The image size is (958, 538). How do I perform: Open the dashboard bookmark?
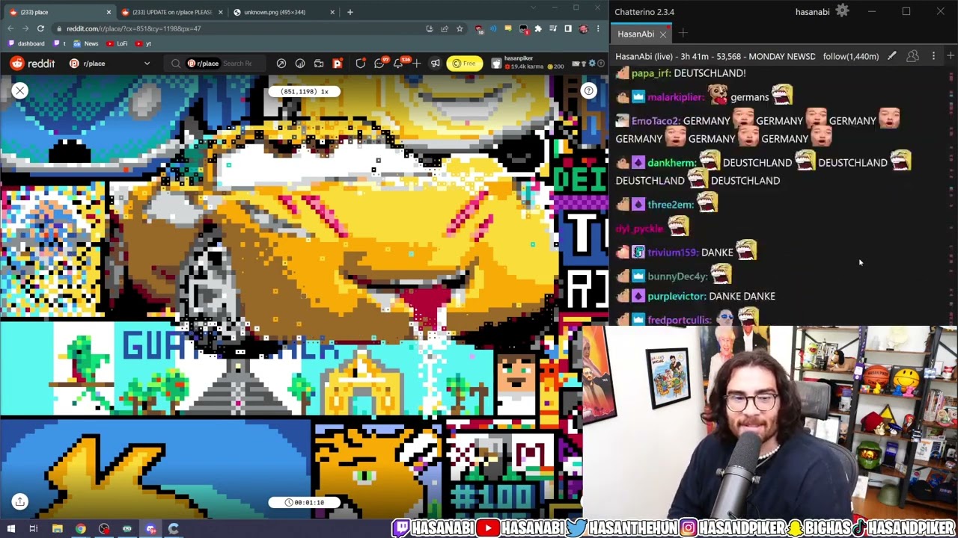click(x=26, y=43)
